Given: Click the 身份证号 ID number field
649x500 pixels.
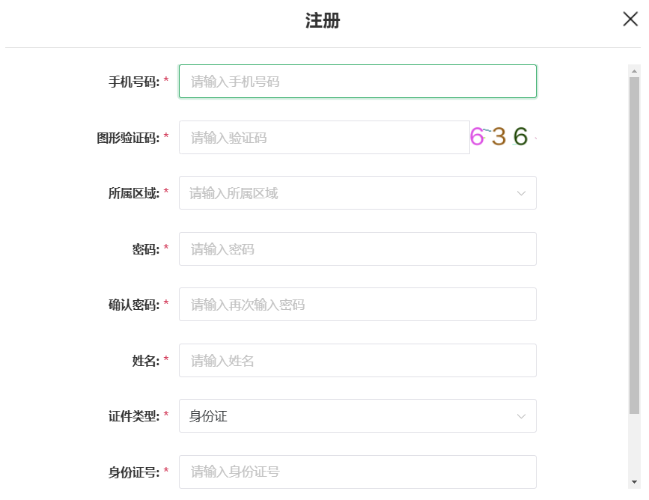Looking at the screenshot, I should 358,472.
